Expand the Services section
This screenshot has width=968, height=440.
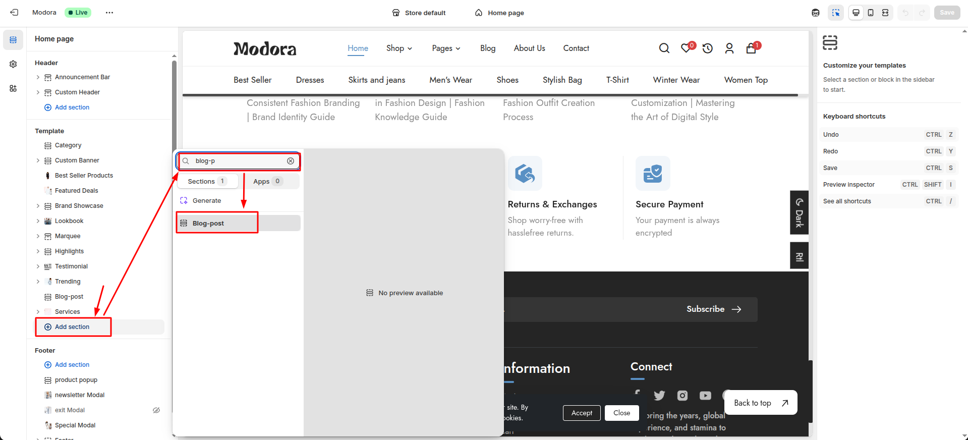click(38, 312)
